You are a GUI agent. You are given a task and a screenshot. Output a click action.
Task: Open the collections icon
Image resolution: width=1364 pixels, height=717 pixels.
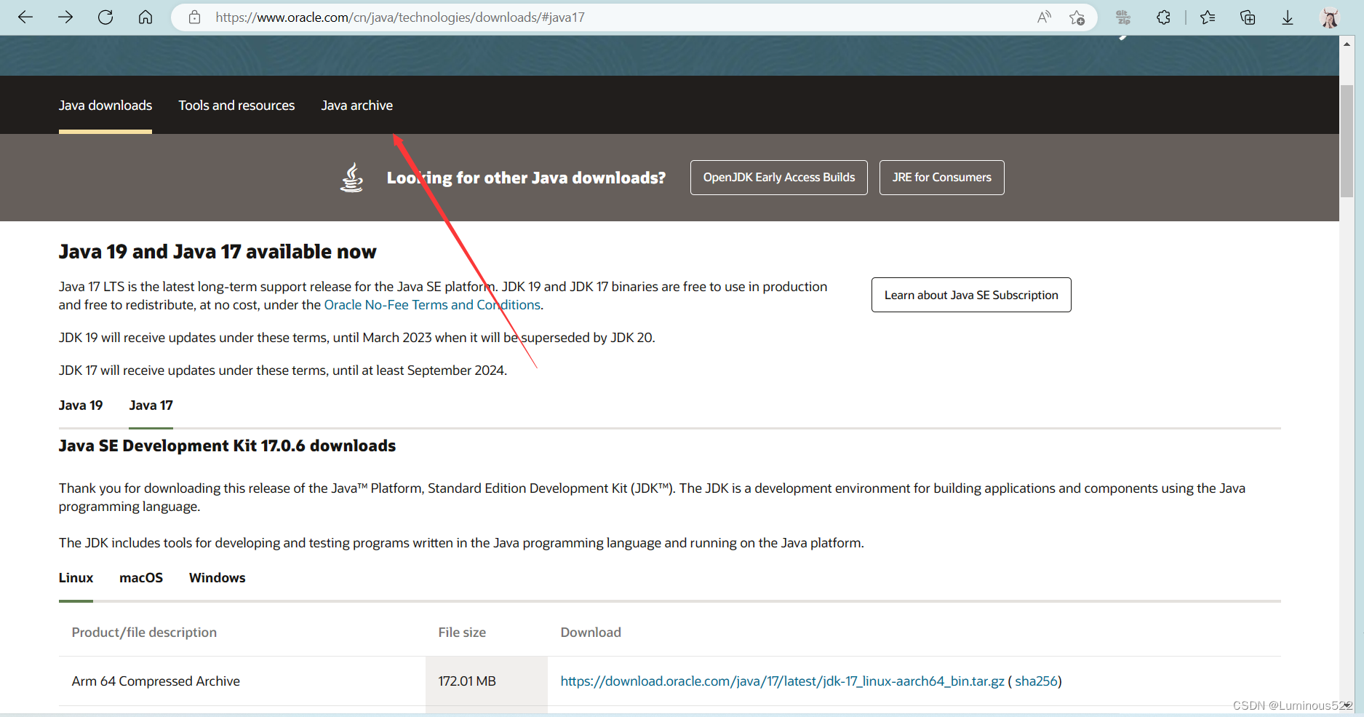coord(1248,17)
